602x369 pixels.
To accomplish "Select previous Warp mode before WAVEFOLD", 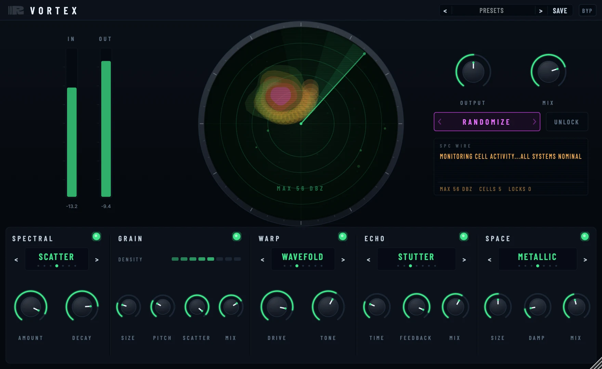I will coord(262,260).
